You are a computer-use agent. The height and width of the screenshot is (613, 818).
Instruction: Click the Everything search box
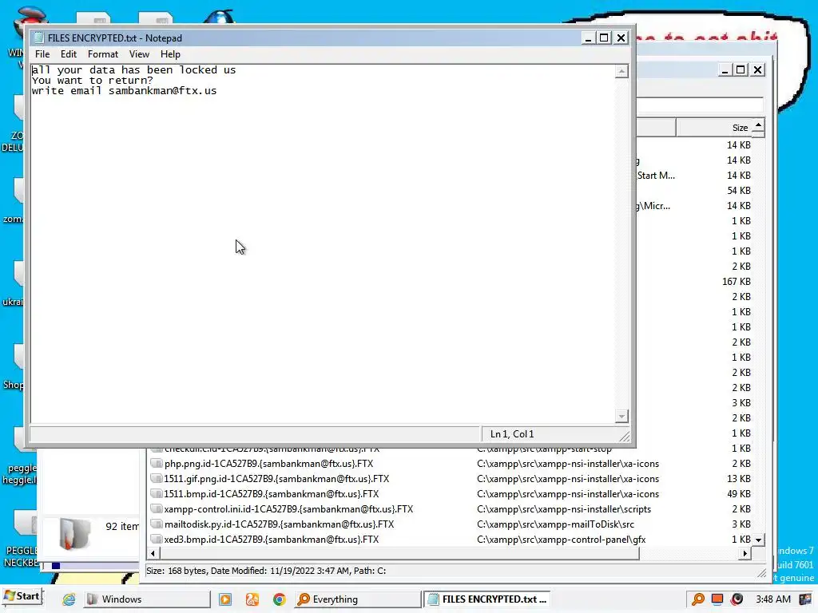[700, 105]
